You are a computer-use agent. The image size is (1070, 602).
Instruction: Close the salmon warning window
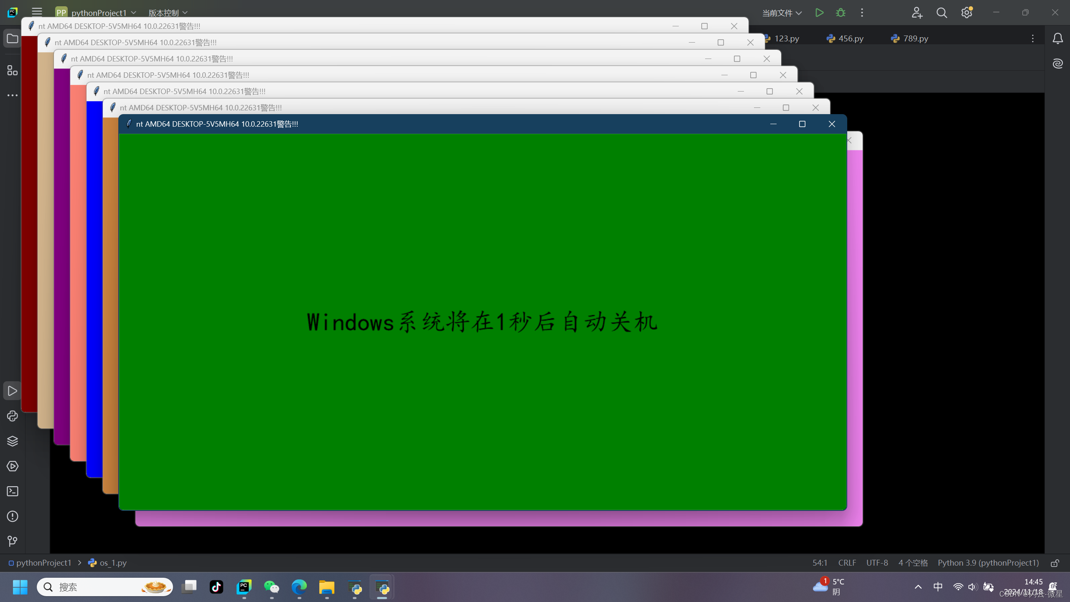(x=783, y=75)
